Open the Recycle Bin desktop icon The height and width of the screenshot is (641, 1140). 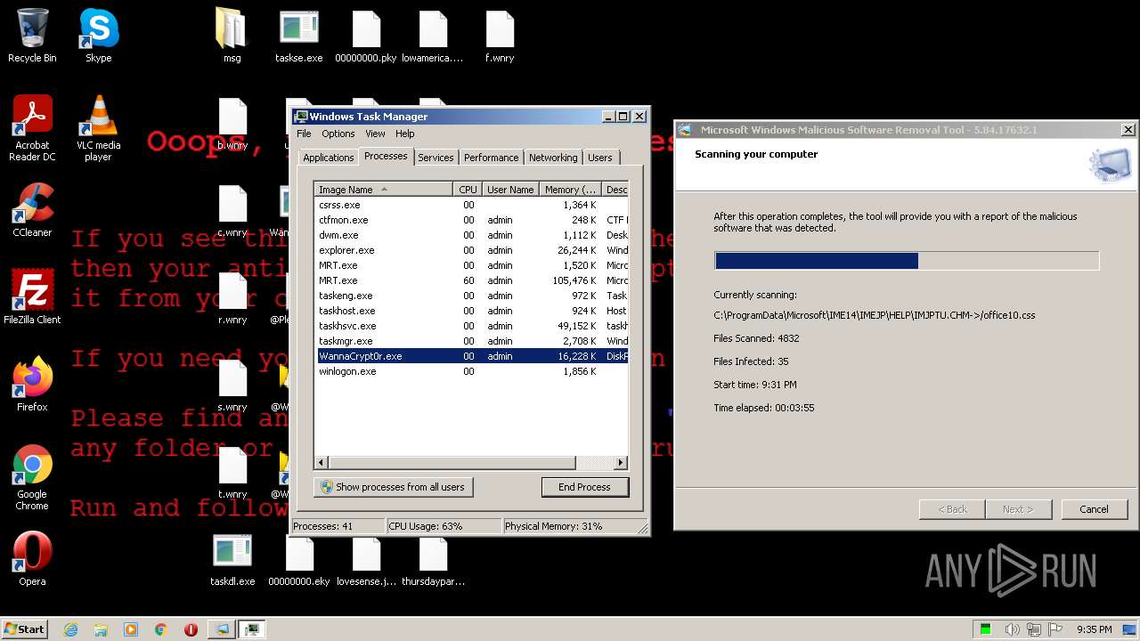pos(32,36)
